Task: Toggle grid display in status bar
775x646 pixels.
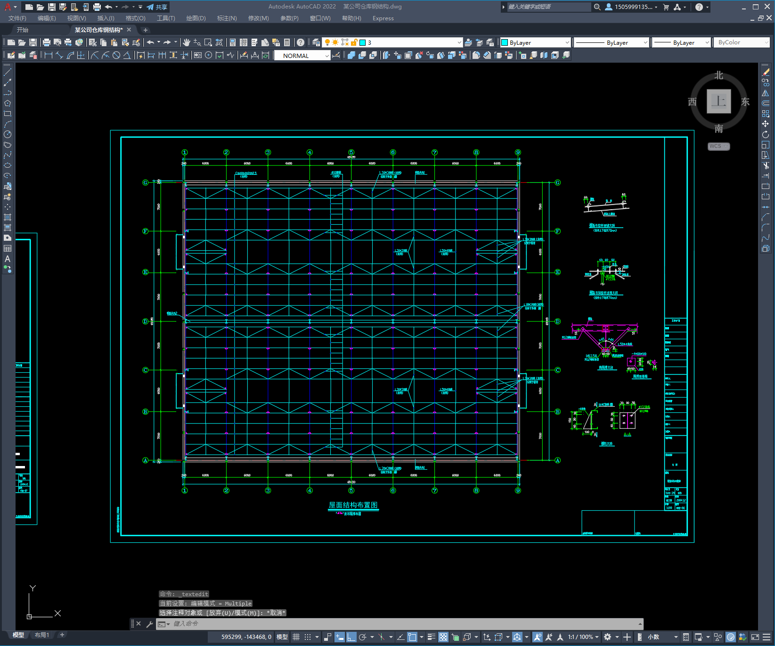Action: (x=296, y=637)
